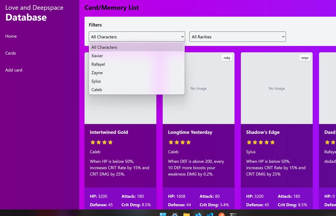Click four-star rating on Intertwined Gold
336x216 pixels.
(x=101, y=142)
